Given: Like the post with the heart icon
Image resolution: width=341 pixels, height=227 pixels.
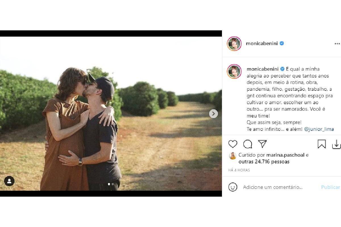Looking at the screenshot, I should (x=233, y=144).
